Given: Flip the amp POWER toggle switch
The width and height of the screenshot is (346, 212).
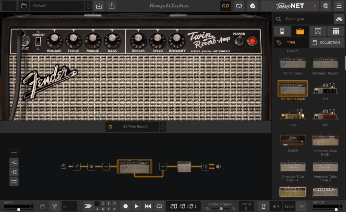Looking at the screenshot, I should click(239, 41).
